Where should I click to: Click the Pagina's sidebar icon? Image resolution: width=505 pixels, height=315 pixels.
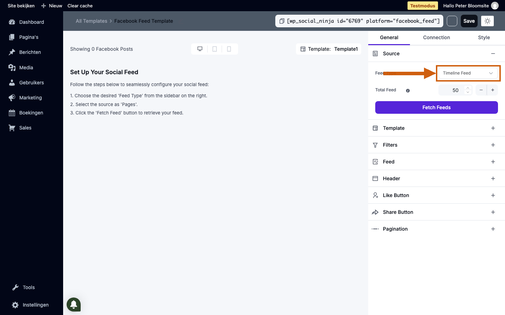click(12, 37)
